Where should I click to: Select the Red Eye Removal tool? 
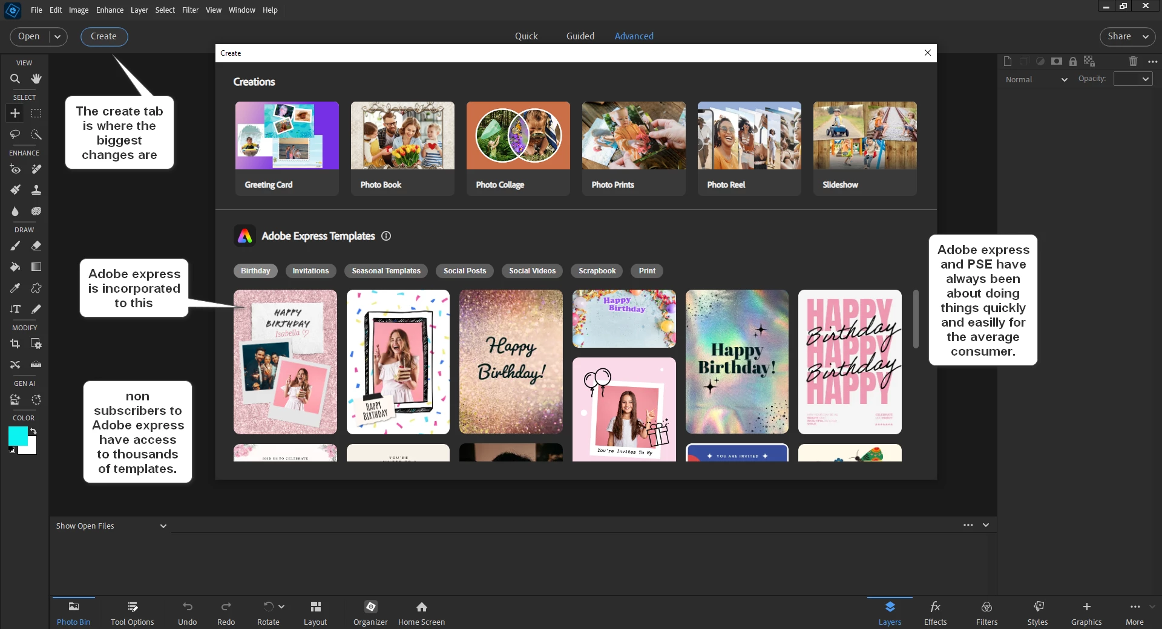pyautogui.click(x=15, y=169)
